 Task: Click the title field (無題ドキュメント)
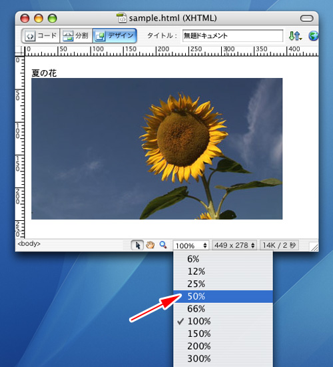tap(232, 36)
